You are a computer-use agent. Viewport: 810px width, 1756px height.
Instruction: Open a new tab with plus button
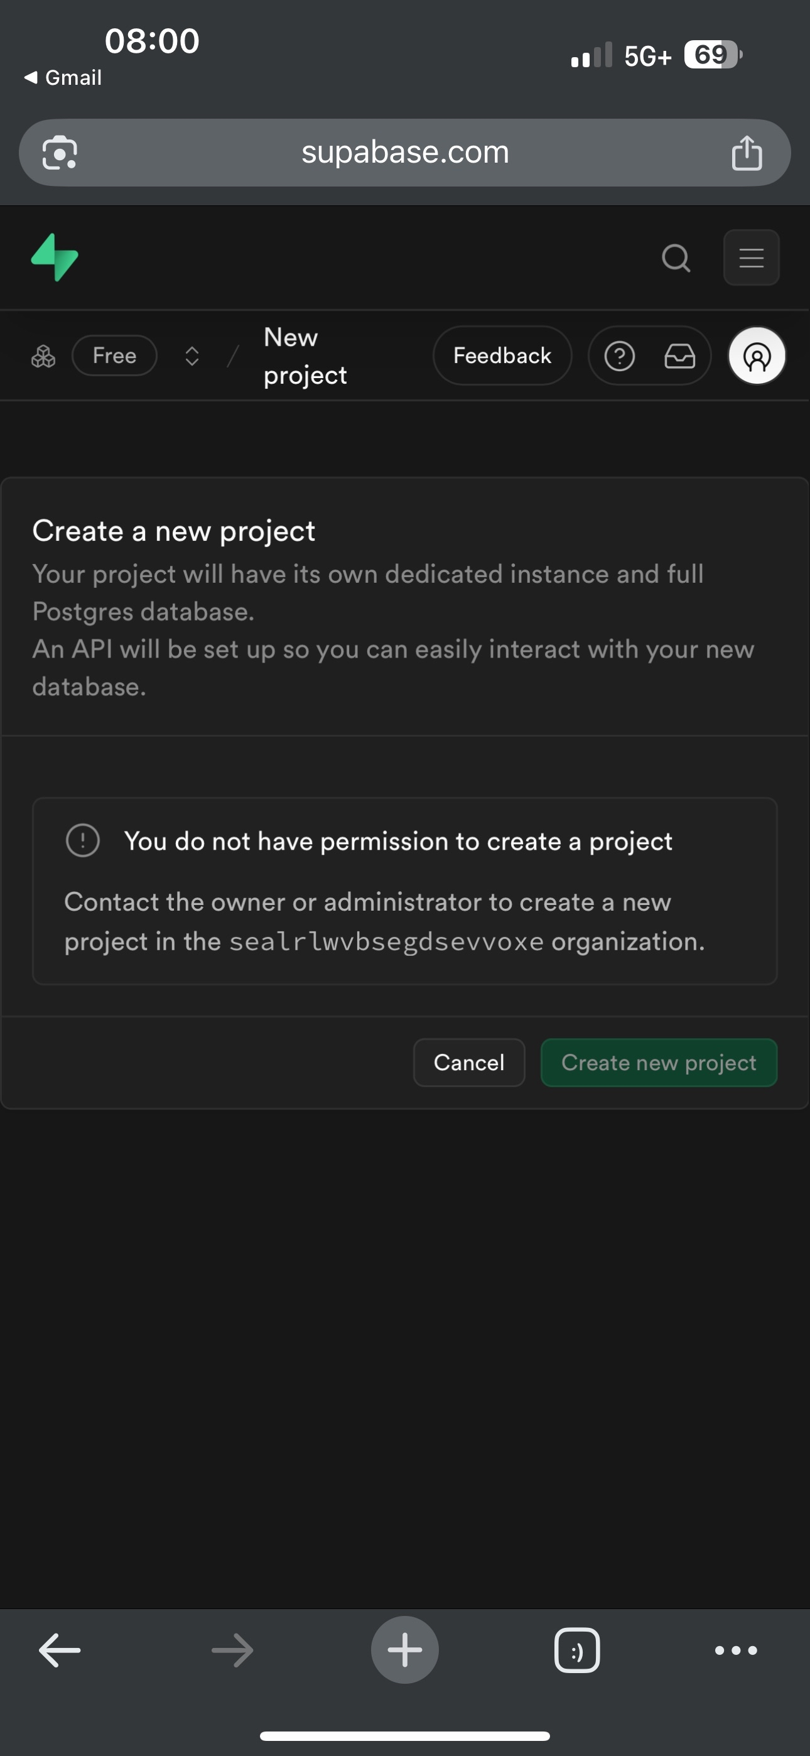pos(405,1650)
